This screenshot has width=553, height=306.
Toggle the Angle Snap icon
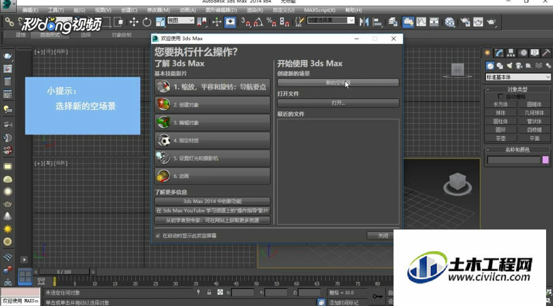259,22
